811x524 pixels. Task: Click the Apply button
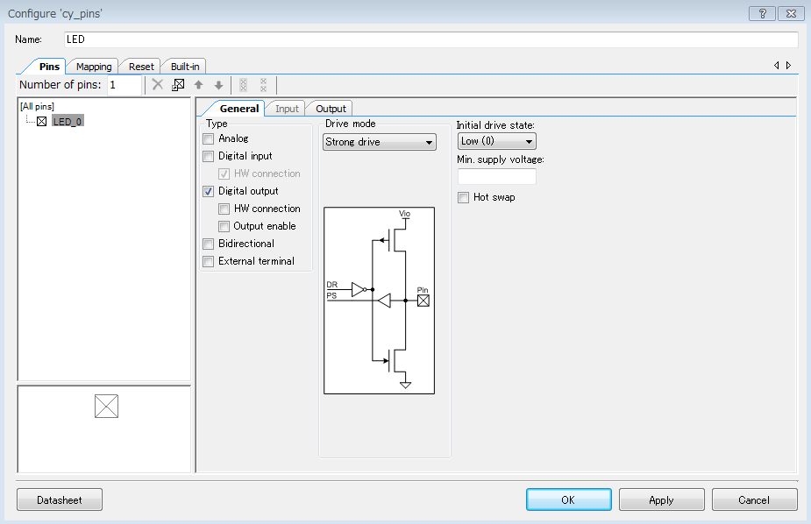[x=662, y=499]
